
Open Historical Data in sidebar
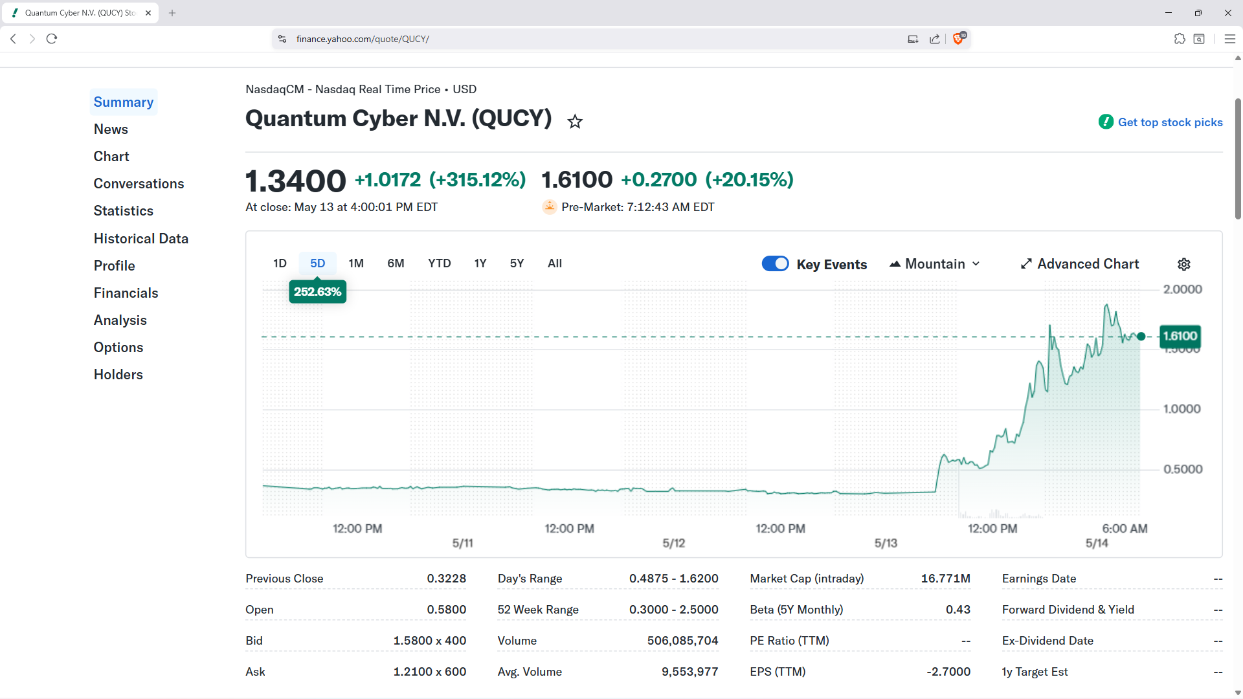tap(141, 239)
